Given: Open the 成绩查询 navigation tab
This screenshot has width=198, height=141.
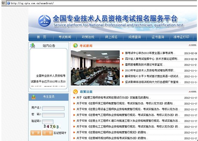Looking at the screenshot, I should [x=134, y=37].
